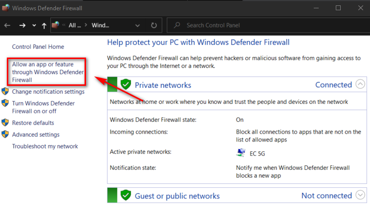The image size is (370, 219).
Task: Open Control Panel Home link
Action: 38,47
